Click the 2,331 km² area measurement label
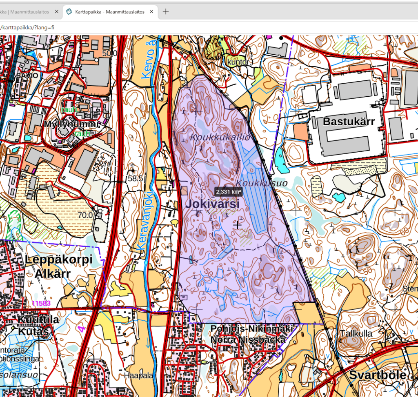 [229, 192]
